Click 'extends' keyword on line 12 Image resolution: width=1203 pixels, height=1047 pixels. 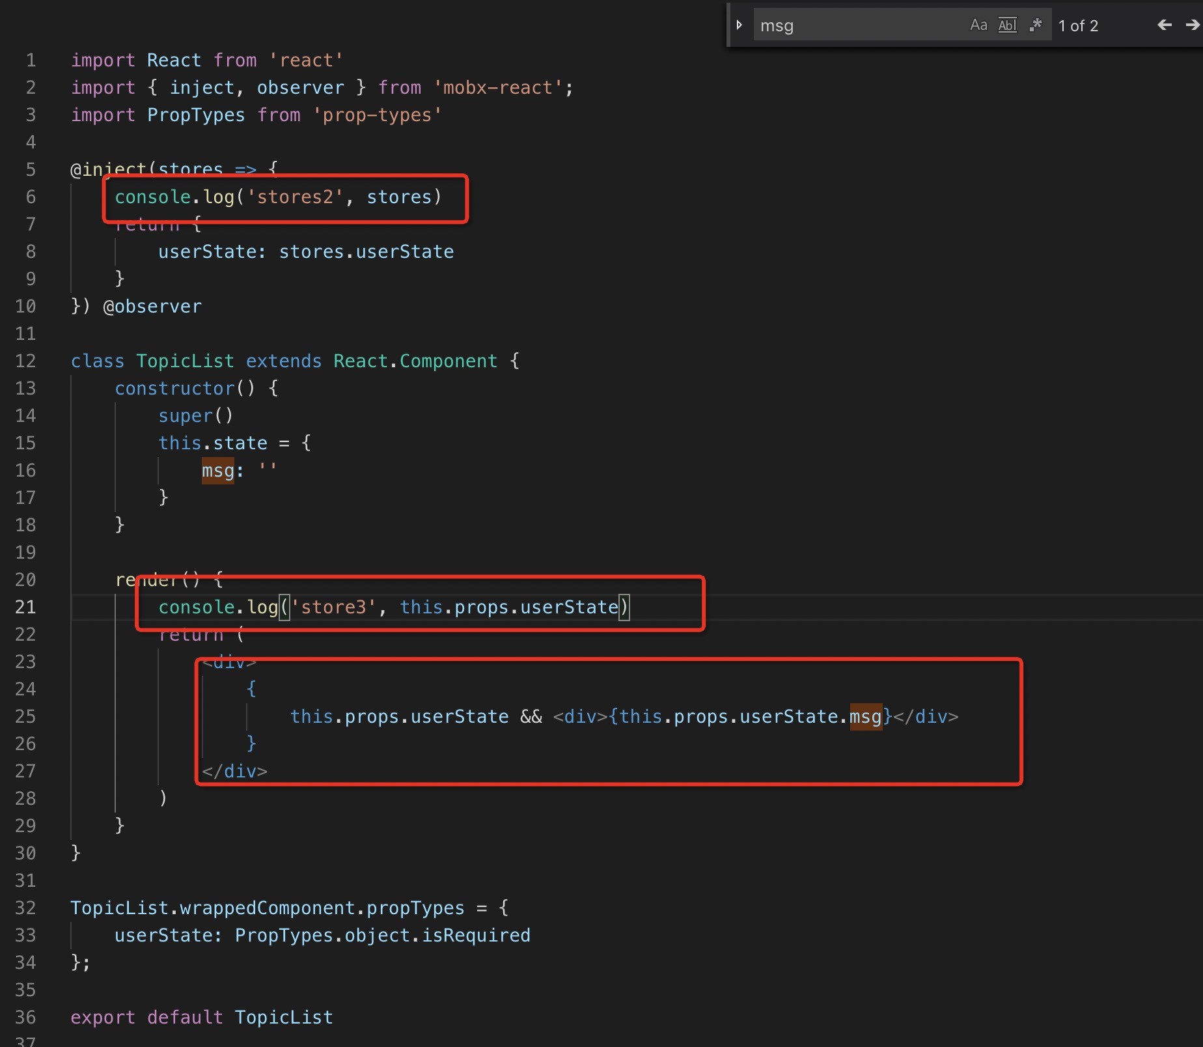284,361
